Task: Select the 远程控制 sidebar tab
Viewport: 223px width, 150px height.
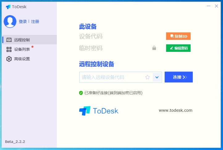Action: point(29,40)
